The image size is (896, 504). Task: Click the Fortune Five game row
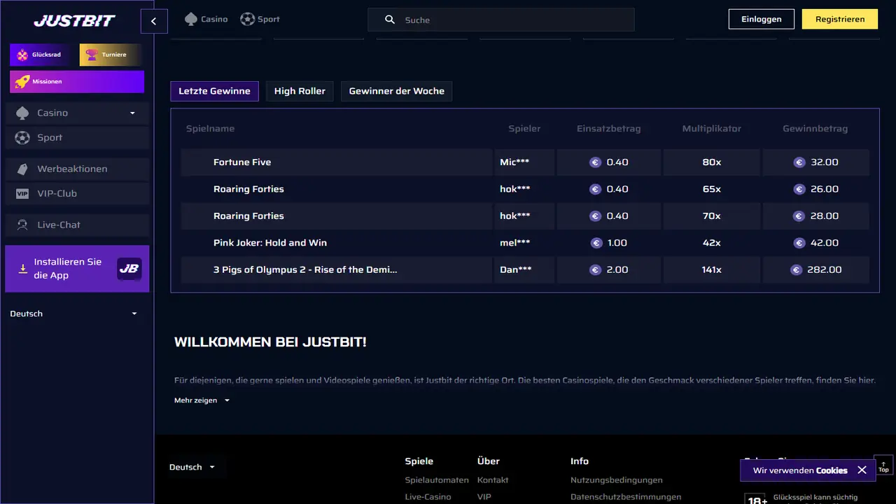pyautogui.click(x=525, y=162)
